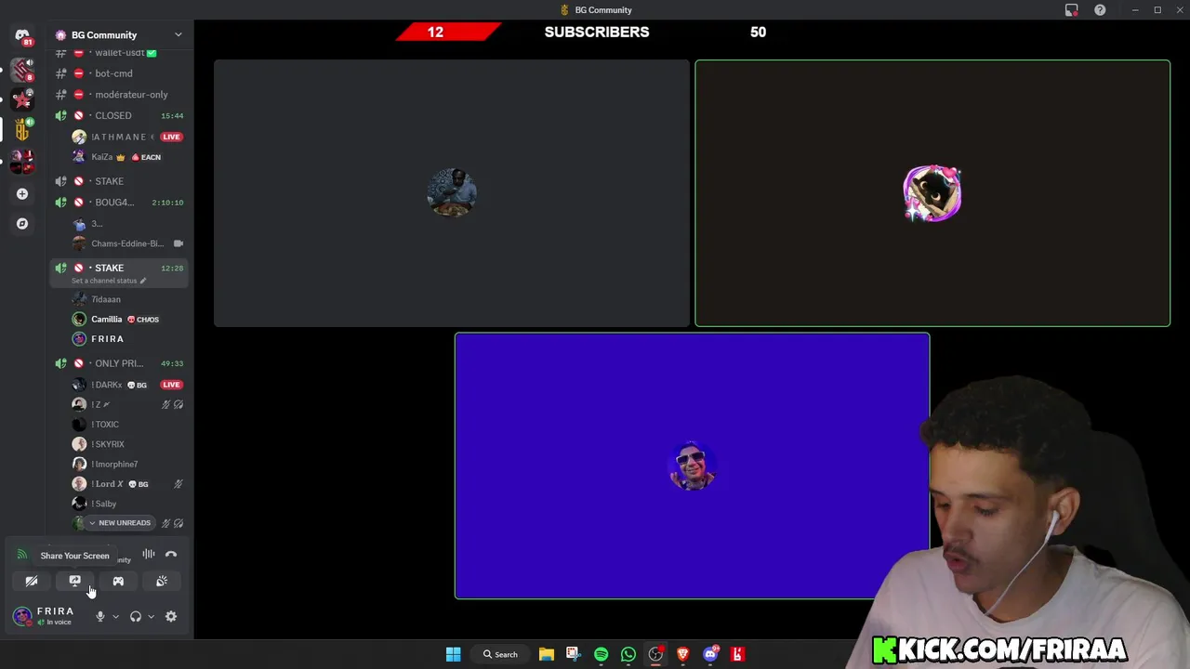
Task: Open Discord direct messages home icon
Action: coord(22,36)
